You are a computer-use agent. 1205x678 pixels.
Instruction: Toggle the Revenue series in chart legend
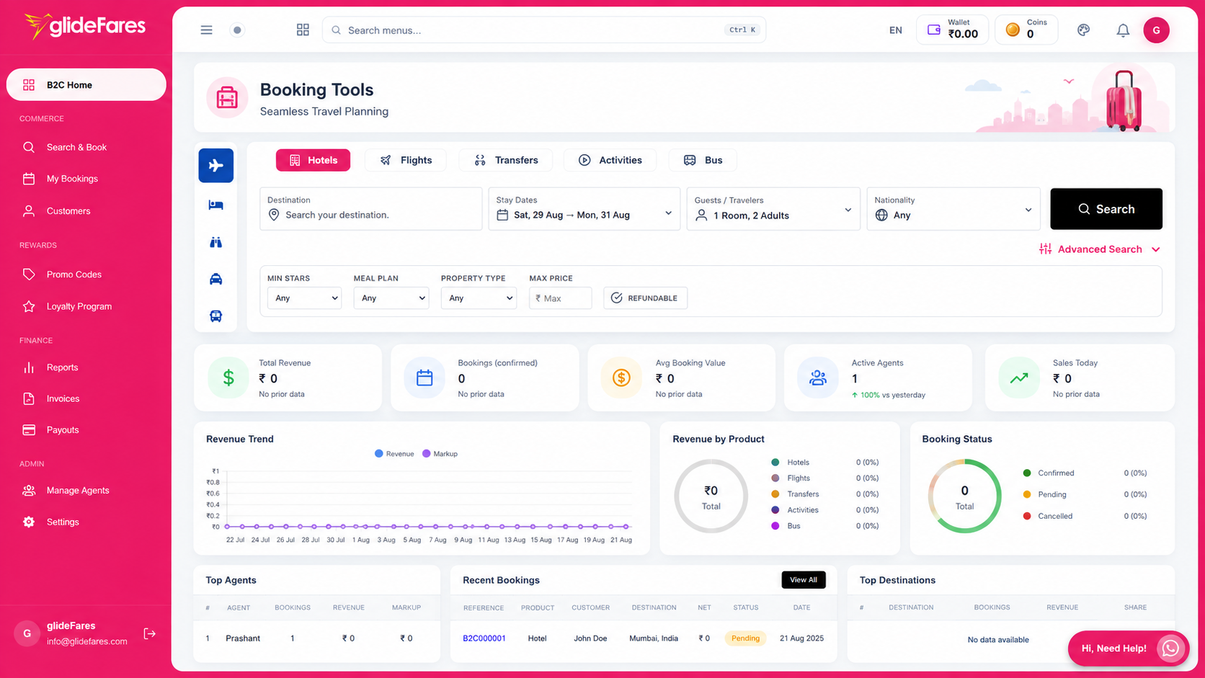pyautogui.click(x=394, y=454)
